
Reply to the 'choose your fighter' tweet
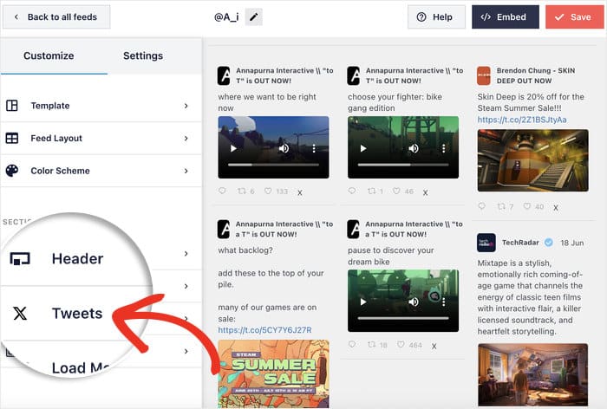tap(352, 191)
